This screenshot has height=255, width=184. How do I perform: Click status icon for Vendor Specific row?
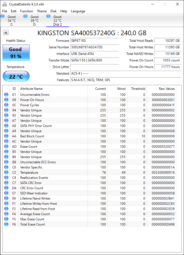6,167
